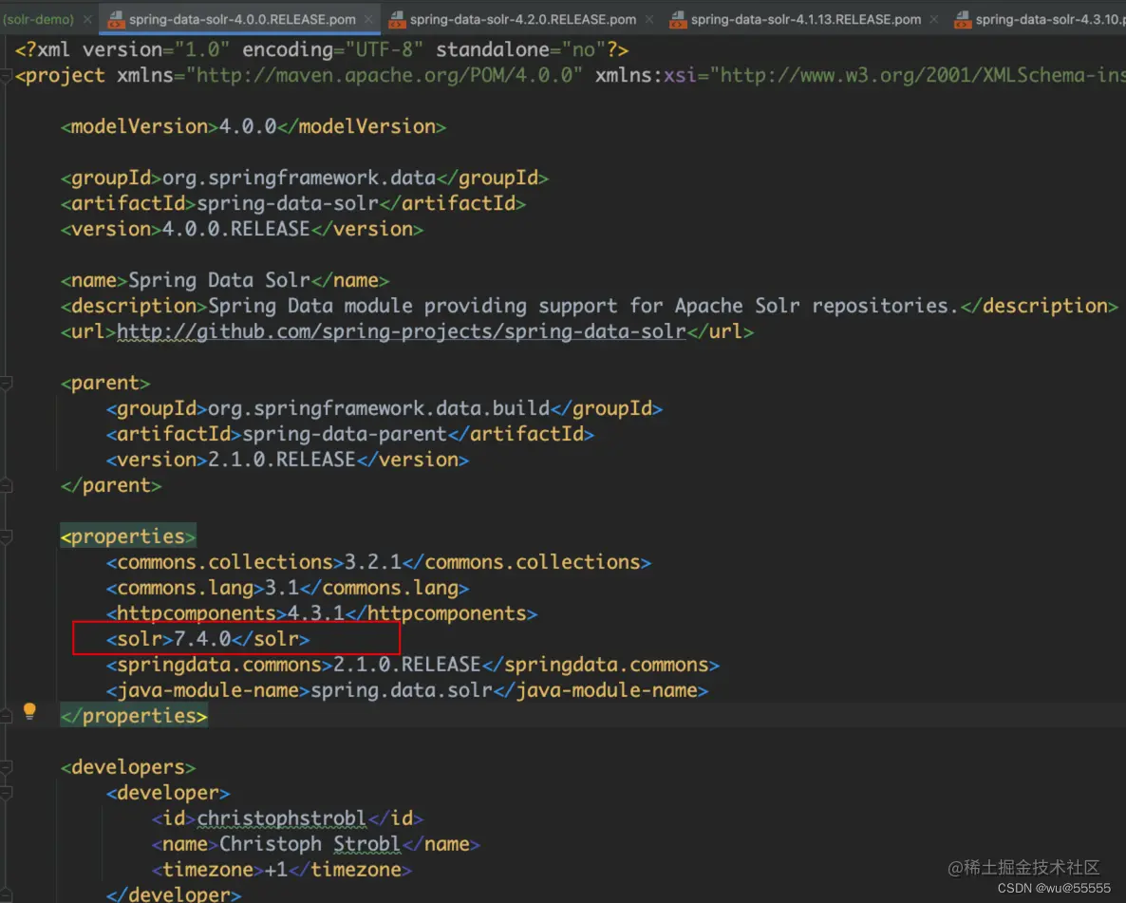Click the fold marker at the closing properties tag
Screen dimensions: 1126x903
pos(6,716)
